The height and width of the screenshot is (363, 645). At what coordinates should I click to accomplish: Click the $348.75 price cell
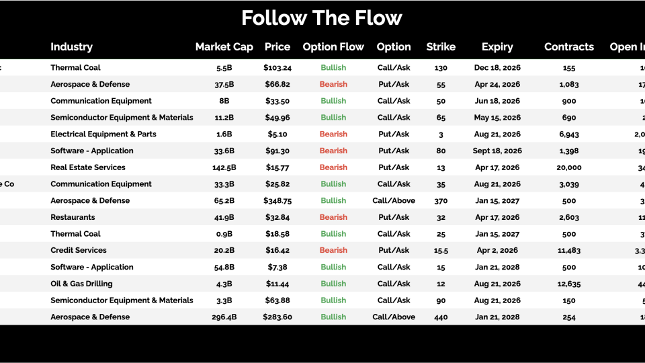pos(277,200)
